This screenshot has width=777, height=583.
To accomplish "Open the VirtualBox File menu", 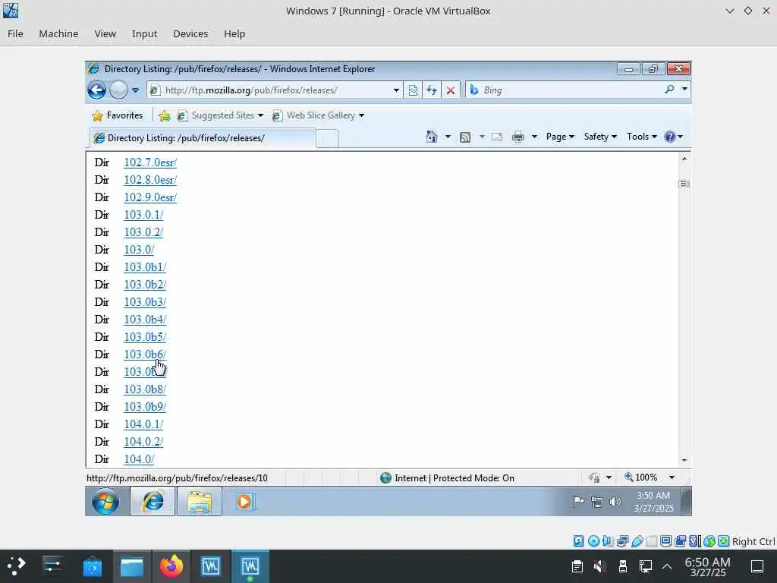I will click(15, 33).
